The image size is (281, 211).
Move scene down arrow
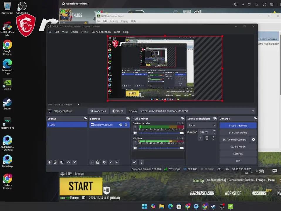coord(75,162)
